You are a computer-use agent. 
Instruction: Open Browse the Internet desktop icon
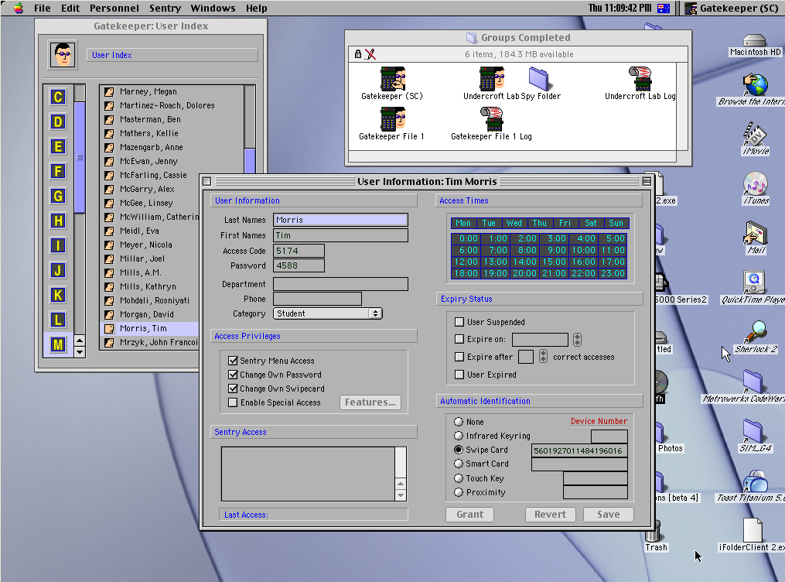[756, 84]
